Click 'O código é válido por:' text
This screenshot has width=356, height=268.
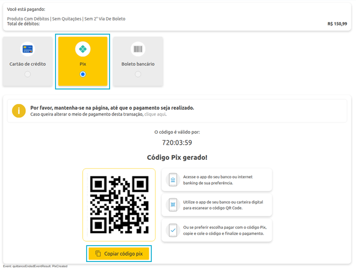177,132
